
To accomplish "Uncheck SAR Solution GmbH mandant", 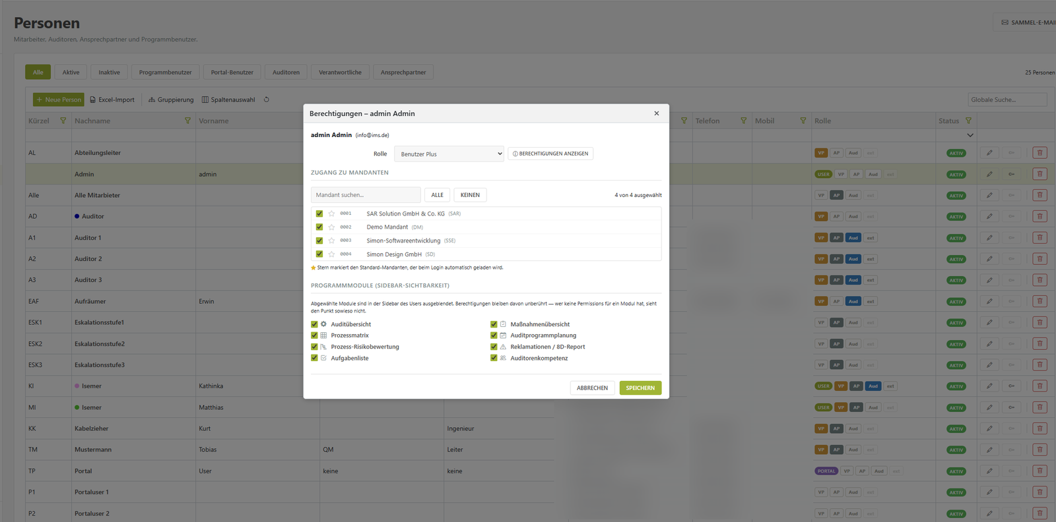I will pos(319,214).
